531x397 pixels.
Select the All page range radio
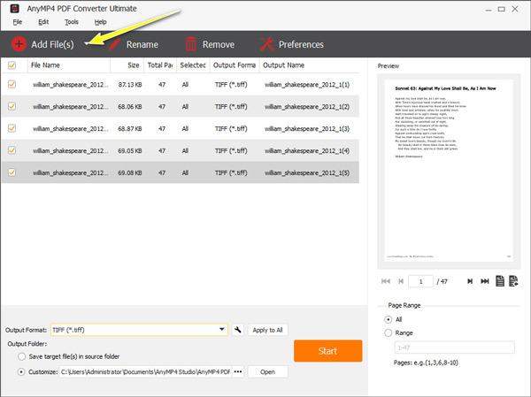389,319
